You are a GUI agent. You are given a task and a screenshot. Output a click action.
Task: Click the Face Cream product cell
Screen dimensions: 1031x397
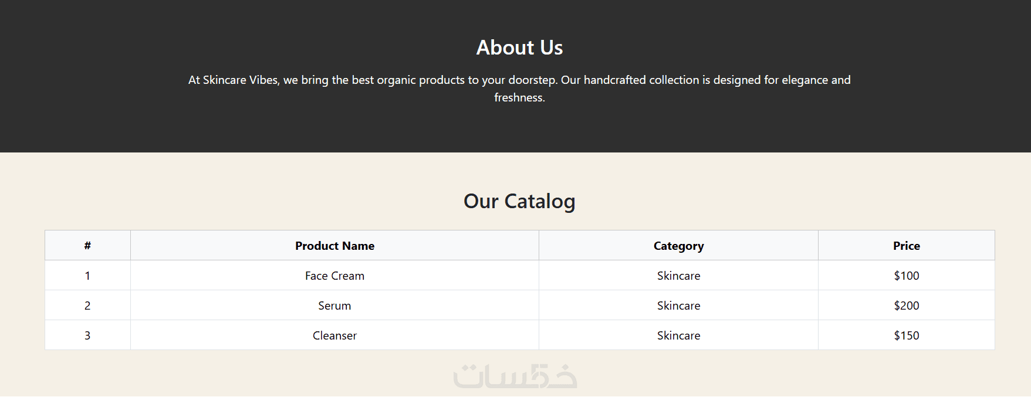pyautogui.click(x=334, y=276)
